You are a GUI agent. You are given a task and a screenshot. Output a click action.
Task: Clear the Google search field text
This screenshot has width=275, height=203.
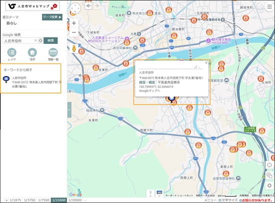point(35,40)
